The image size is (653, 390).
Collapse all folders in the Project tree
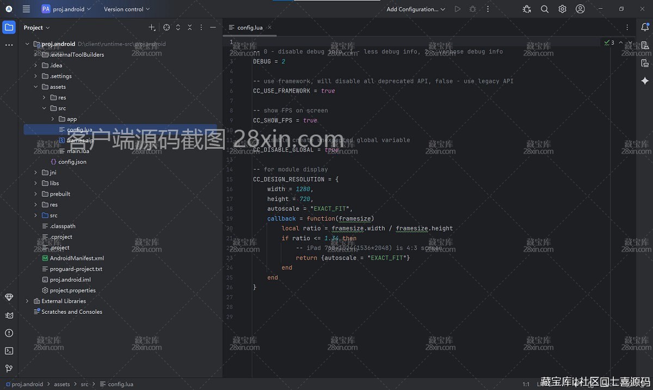190,27
